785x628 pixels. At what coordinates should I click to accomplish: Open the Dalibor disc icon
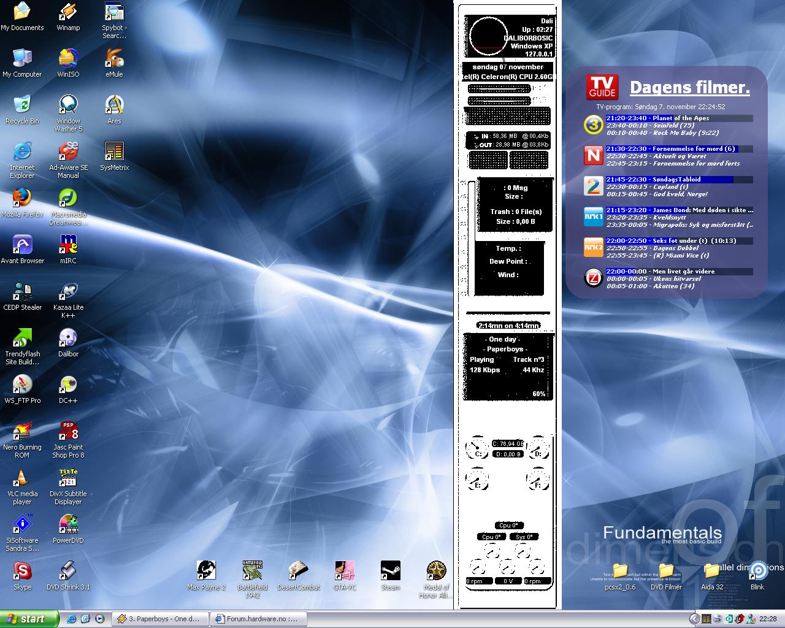click(x=68, y=343)
